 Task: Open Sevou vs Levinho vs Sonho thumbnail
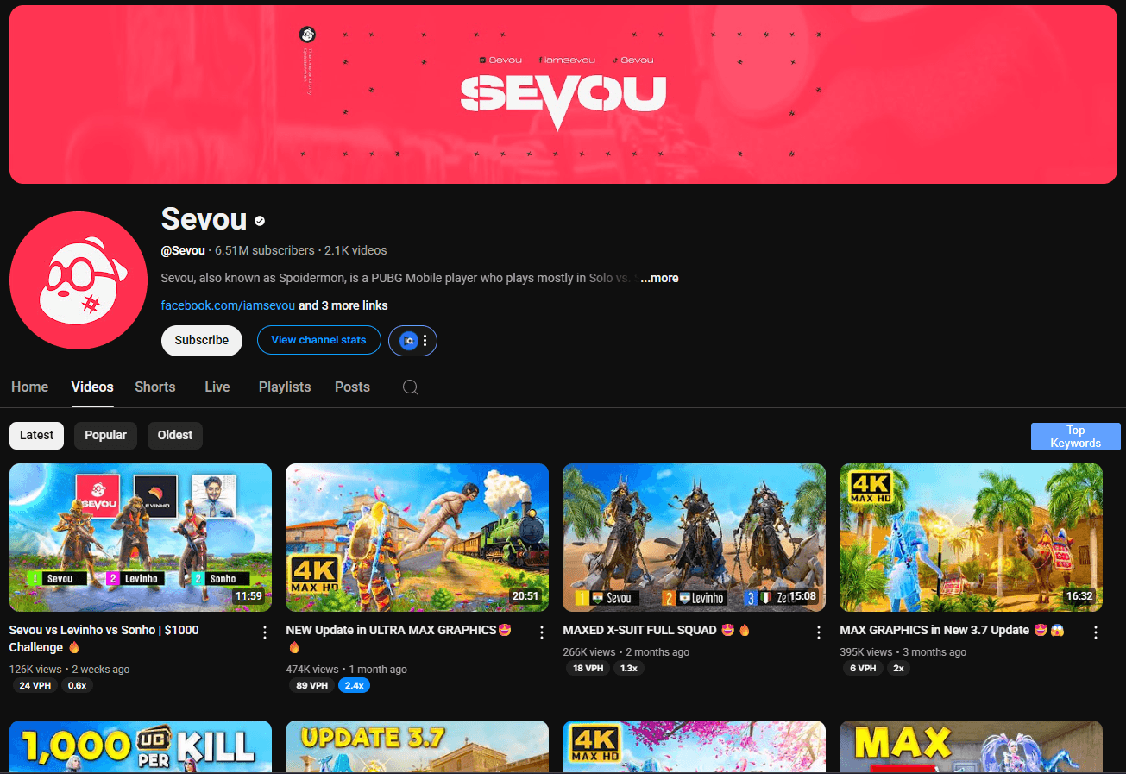point(141,538)
